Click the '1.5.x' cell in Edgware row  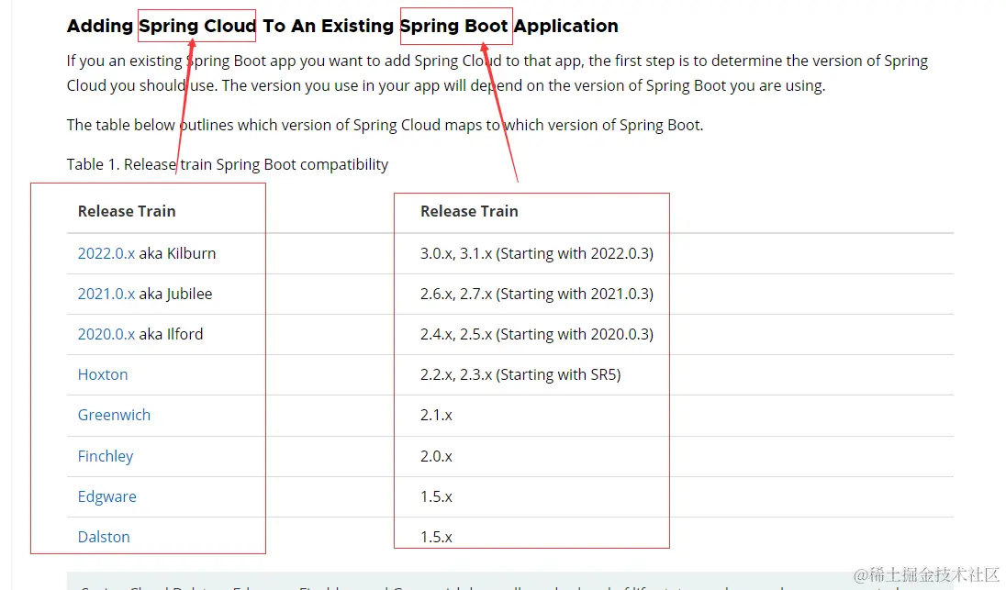pos(436,496)
